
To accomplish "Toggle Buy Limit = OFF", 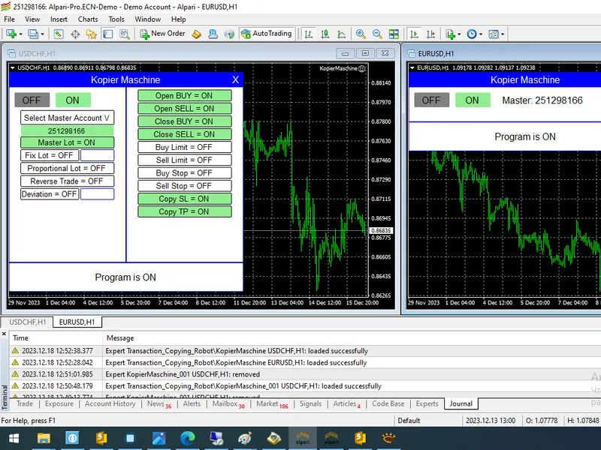I will [x=184, y=147].
